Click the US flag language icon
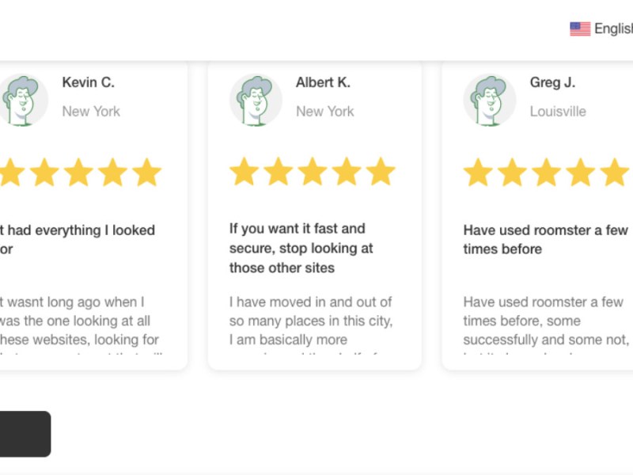633x475 pixels. 579,28
